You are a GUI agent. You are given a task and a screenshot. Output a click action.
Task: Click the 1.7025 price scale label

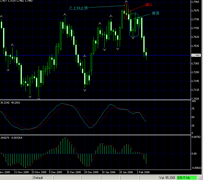coord(195,99)
